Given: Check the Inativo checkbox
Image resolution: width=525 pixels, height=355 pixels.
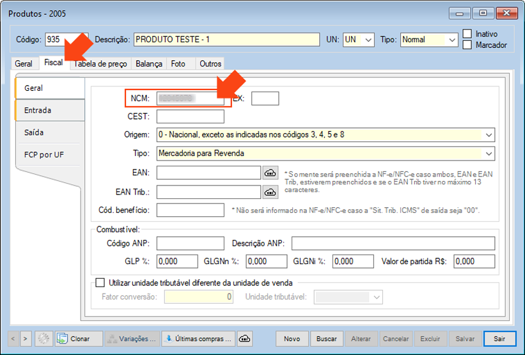Looking at the screenshot, I should pyautogui.click(x=467, y=34).
